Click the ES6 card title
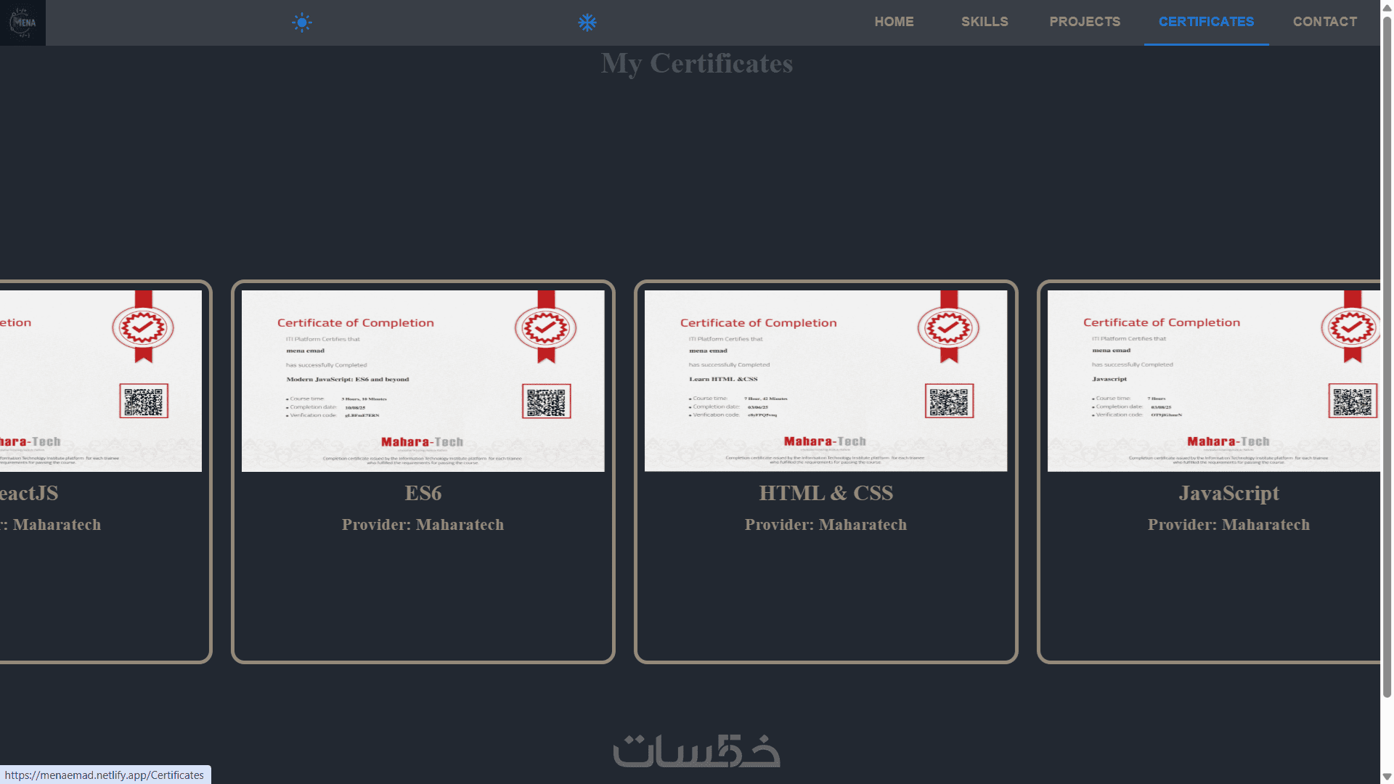Viewport: 1394px width, 784px height. [423, 494]
